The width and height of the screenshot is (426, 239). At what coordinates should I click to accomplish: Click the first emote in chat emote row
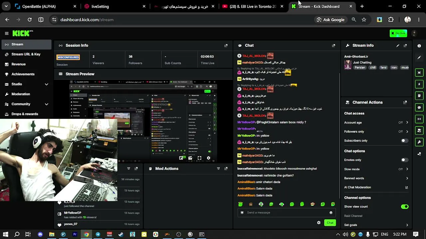[240, 204]
